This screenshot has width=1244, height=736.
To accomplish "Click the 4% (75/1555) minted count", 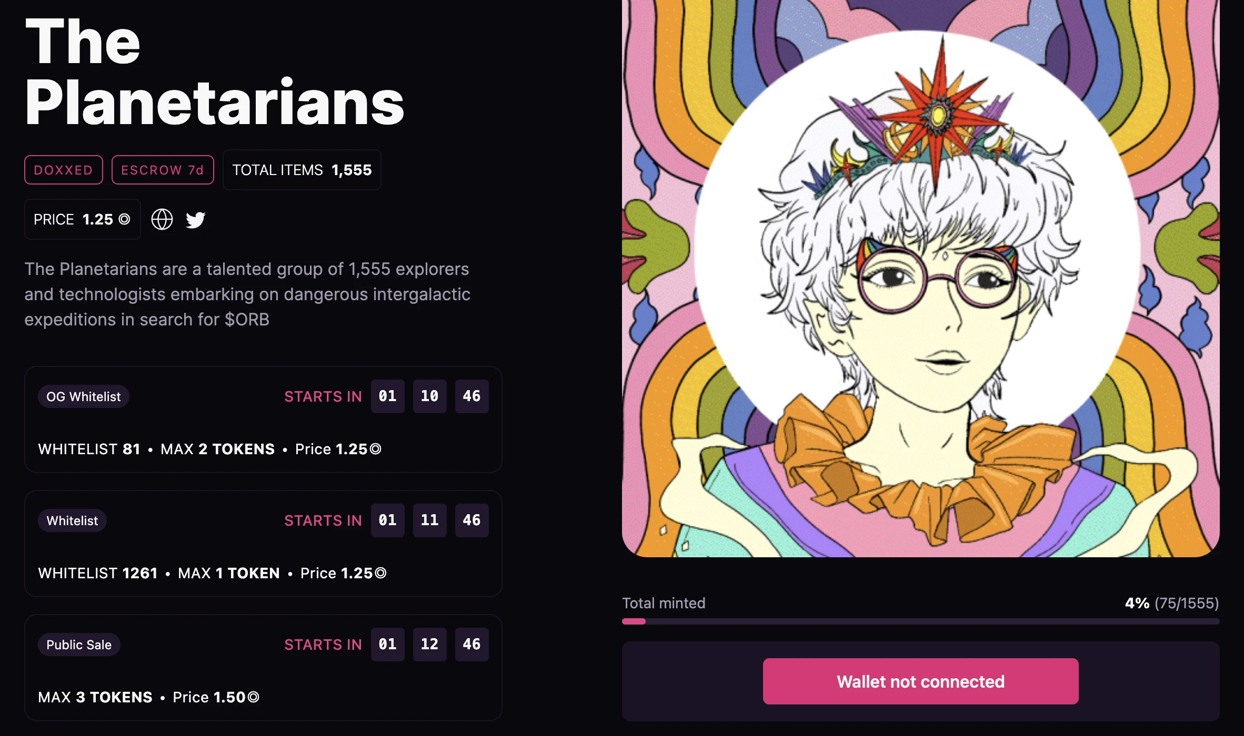I will pyautogui.click(x=1171, y=603).
